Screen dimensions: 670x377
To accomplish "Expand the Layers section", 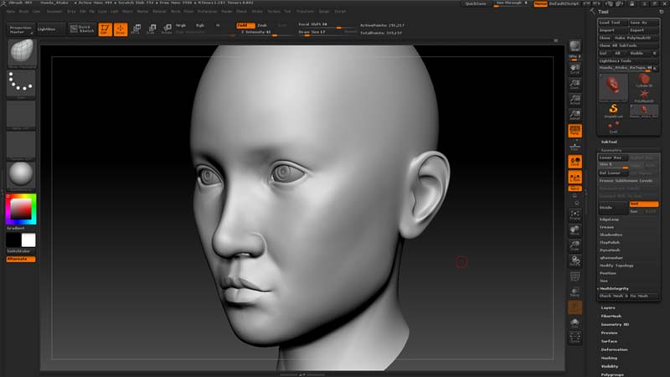I will tap(608, 307).
